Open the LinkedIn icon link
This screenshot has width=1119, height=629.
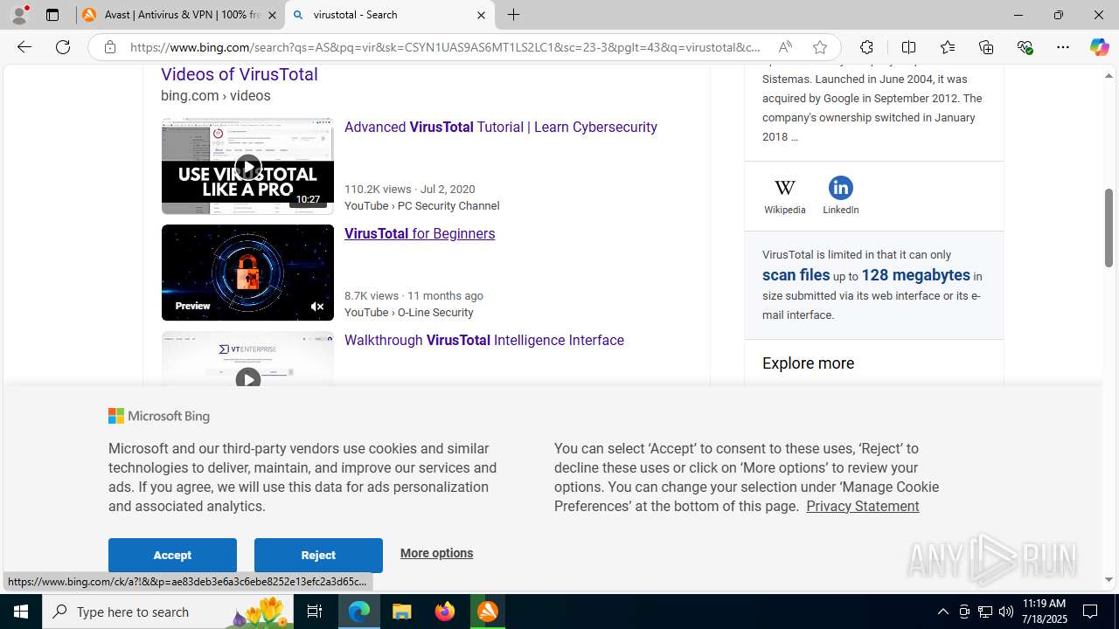(x=840, y=196)
